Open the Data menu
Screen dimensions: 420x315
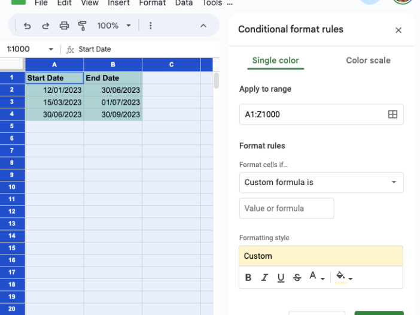click(184, 3)
